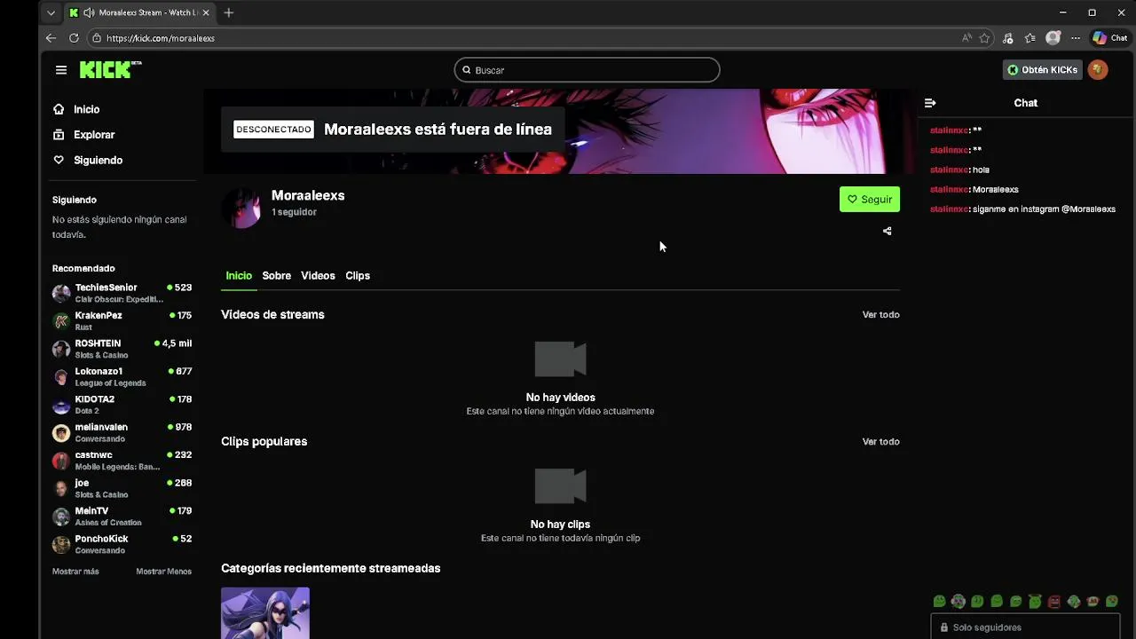1136x639 pixels.
Task: Open the Copilot Chat button in the browser
Action: [x=1110, y=38]
